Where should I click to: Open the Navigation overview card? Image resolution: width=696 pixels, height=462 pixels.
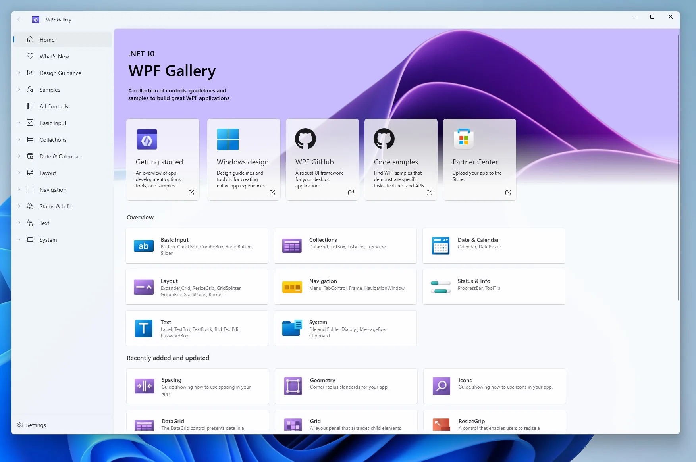345,287
